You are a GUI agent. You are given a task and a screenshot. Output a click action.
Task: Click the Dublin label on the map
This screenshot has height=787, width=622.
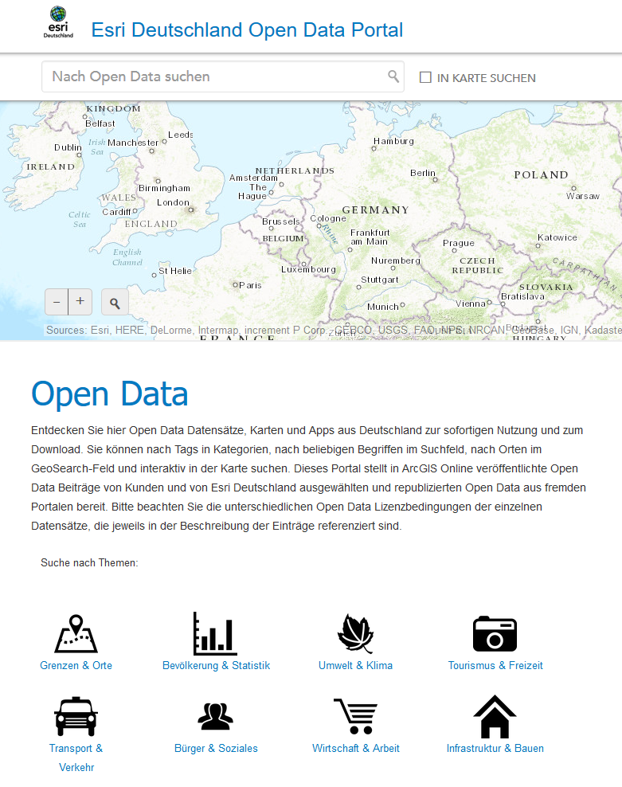click(68, 147)
